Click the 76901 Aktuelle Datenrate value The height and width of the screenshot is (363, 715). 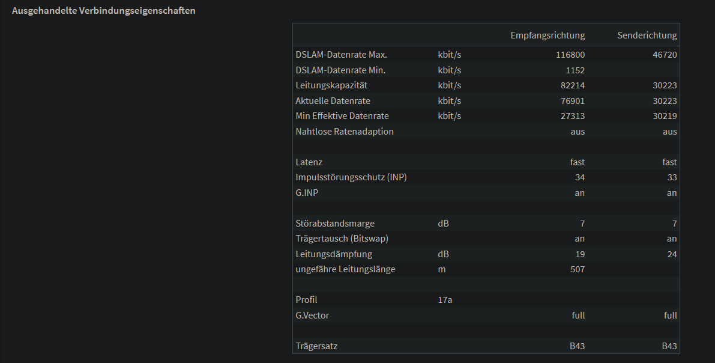tap(572, 101)
